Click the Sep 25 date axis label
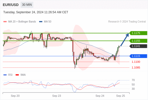This screenshot has width=148, height=100. pyautogui.click(x=121, y=96)
